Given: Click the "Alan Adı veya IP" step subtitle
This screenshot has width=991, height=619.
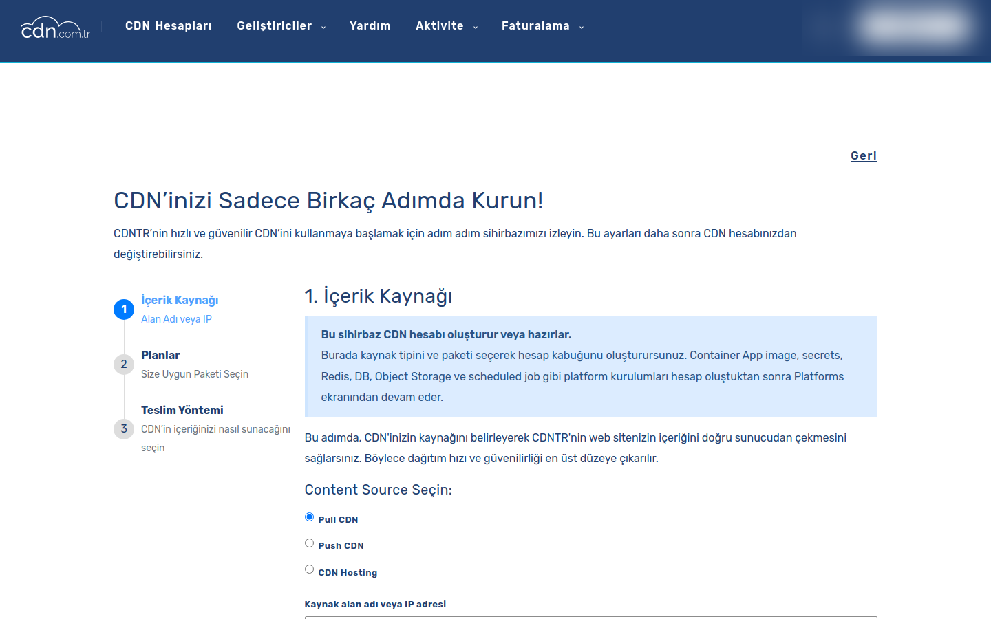Looking at the screenshot, I should pyautogui.click(x=176, y=319).
